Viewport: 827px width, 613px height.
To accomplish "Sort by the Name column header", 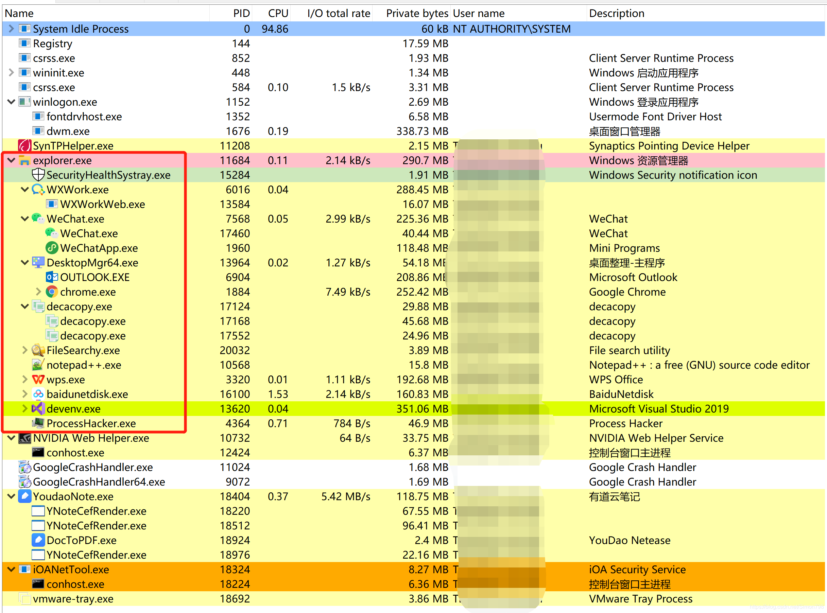I will point(106,13).
